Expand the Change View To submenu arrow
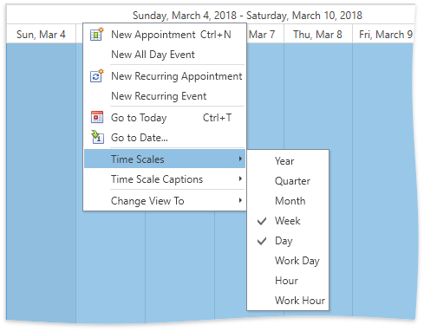The height and width of the screenshot is (331, 424). tap(240, 200)
